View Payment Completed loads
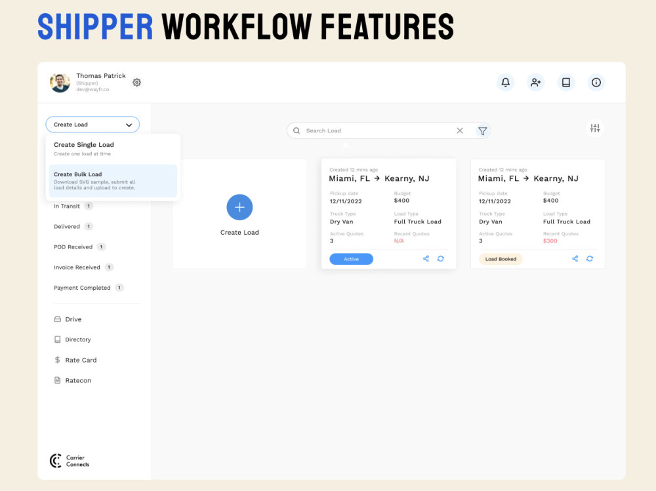656x491 pixels. [81, 287]
